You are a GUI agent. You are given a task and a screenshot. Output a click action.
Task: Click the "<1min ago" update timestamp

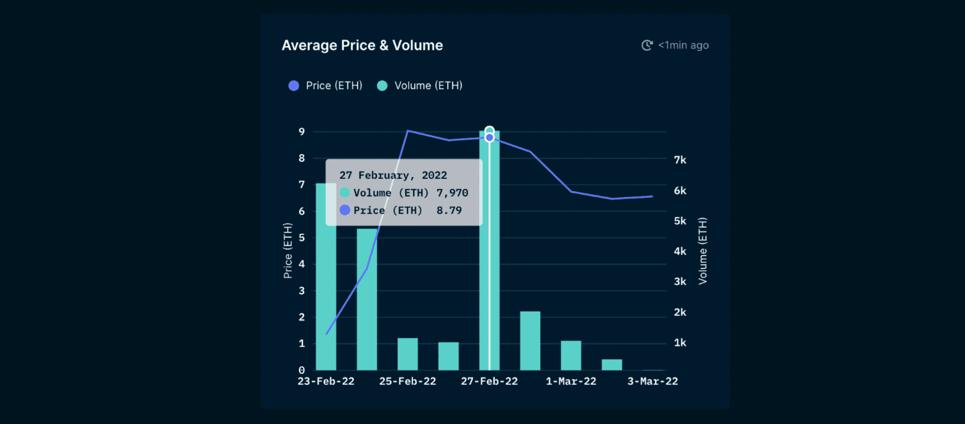click(683, 45)
